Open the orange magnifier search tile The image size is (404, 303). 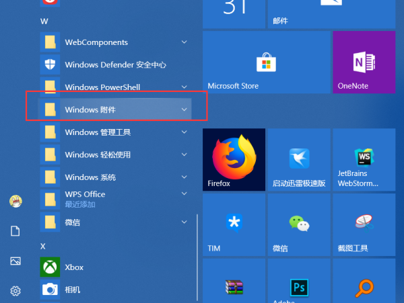tap(364, 281)
